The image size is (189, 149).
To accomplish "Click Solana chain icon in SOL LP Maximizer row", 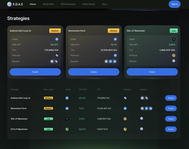I will (x=67, y=119).
